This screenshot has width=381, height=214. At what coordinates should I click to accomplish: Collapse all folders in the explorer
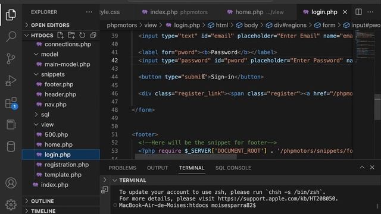click(x=93, y=36)
